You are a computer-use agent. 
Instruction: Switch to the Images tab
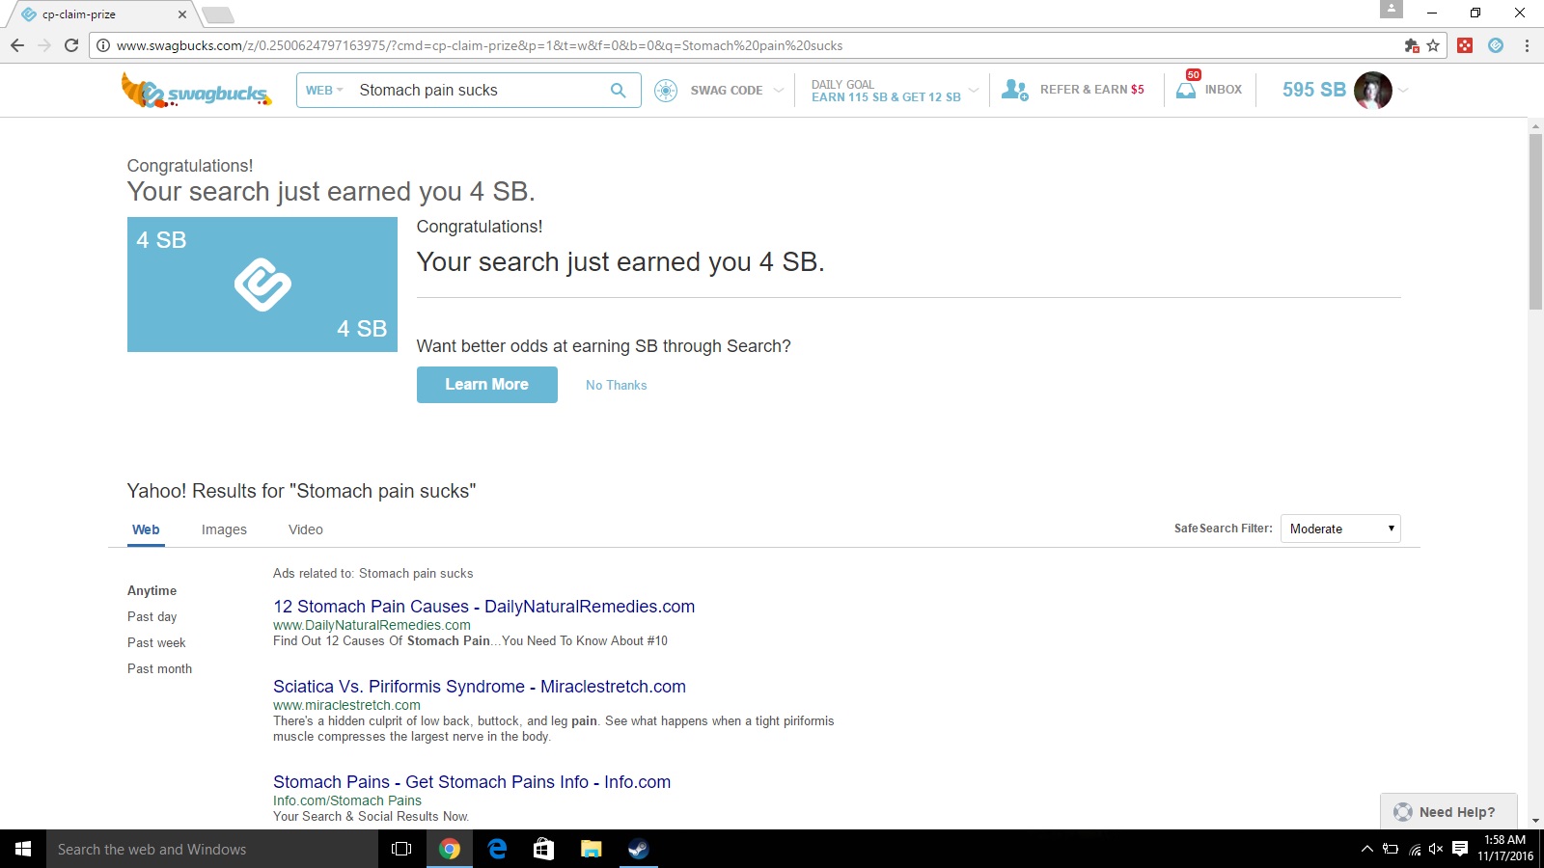pyautogui.click(x=224, y=529)
